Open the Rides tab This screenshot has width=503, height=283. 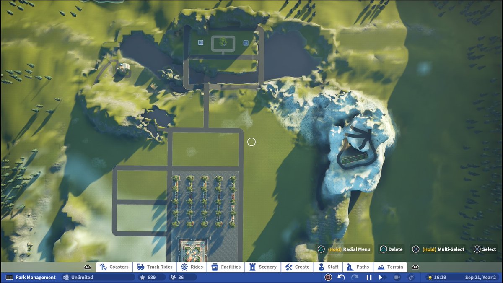[x=192, y=267]
